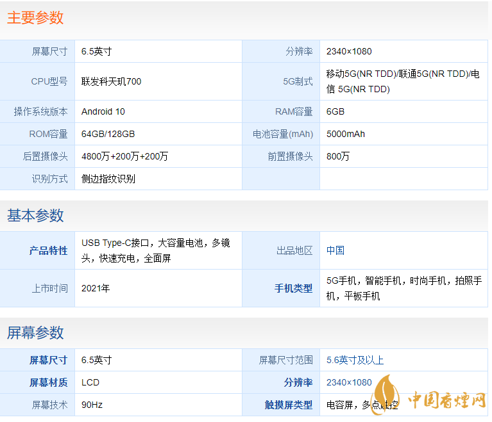
Task: Click the 5000mAh battery capacity value
Action: point(346,134)
